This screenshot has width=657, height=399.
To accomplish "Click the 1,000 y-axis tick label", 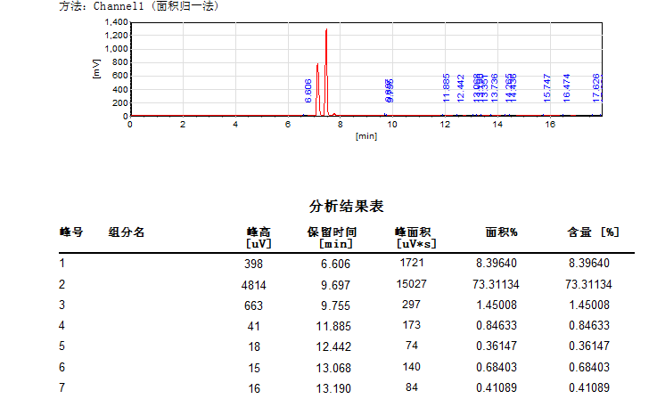I will tap(116, 49).
